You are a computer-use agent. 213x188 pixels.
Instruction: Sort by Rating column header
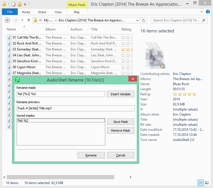click(126, 29)
